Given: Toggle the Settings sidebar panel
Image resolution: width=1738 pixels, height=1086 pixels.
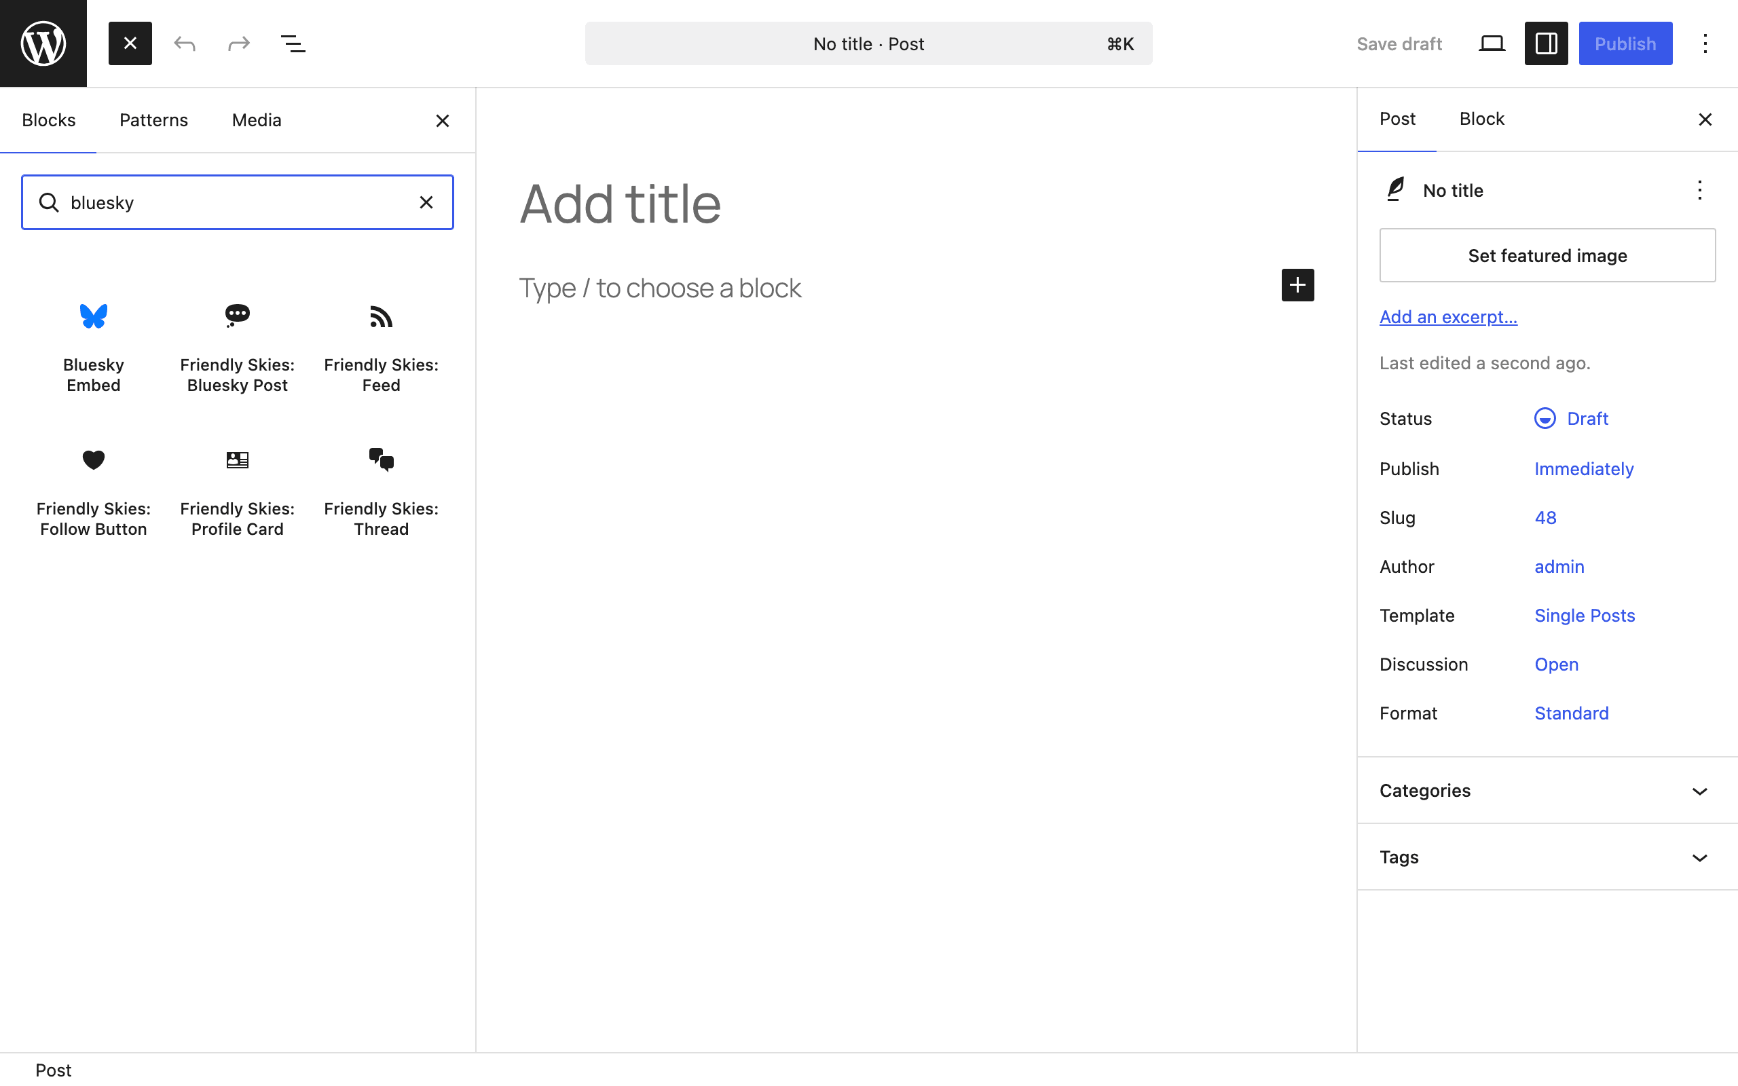Looking at the screenshot, I should 1547,43.
